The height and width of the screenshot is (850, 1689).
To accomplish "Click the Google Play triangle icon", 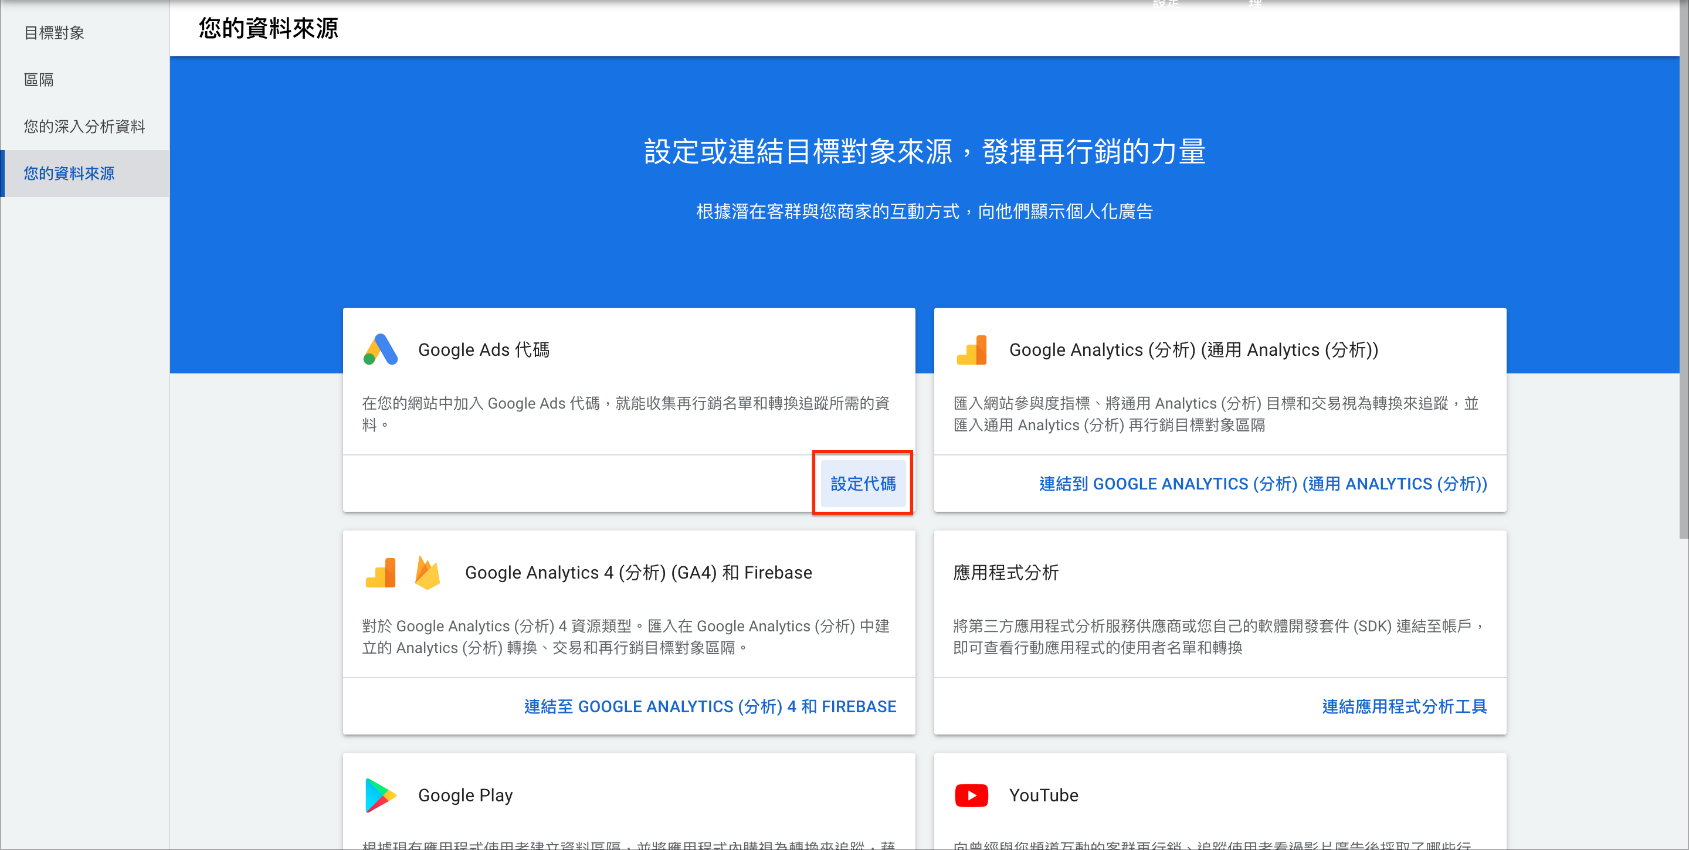I will click(380, 795).
